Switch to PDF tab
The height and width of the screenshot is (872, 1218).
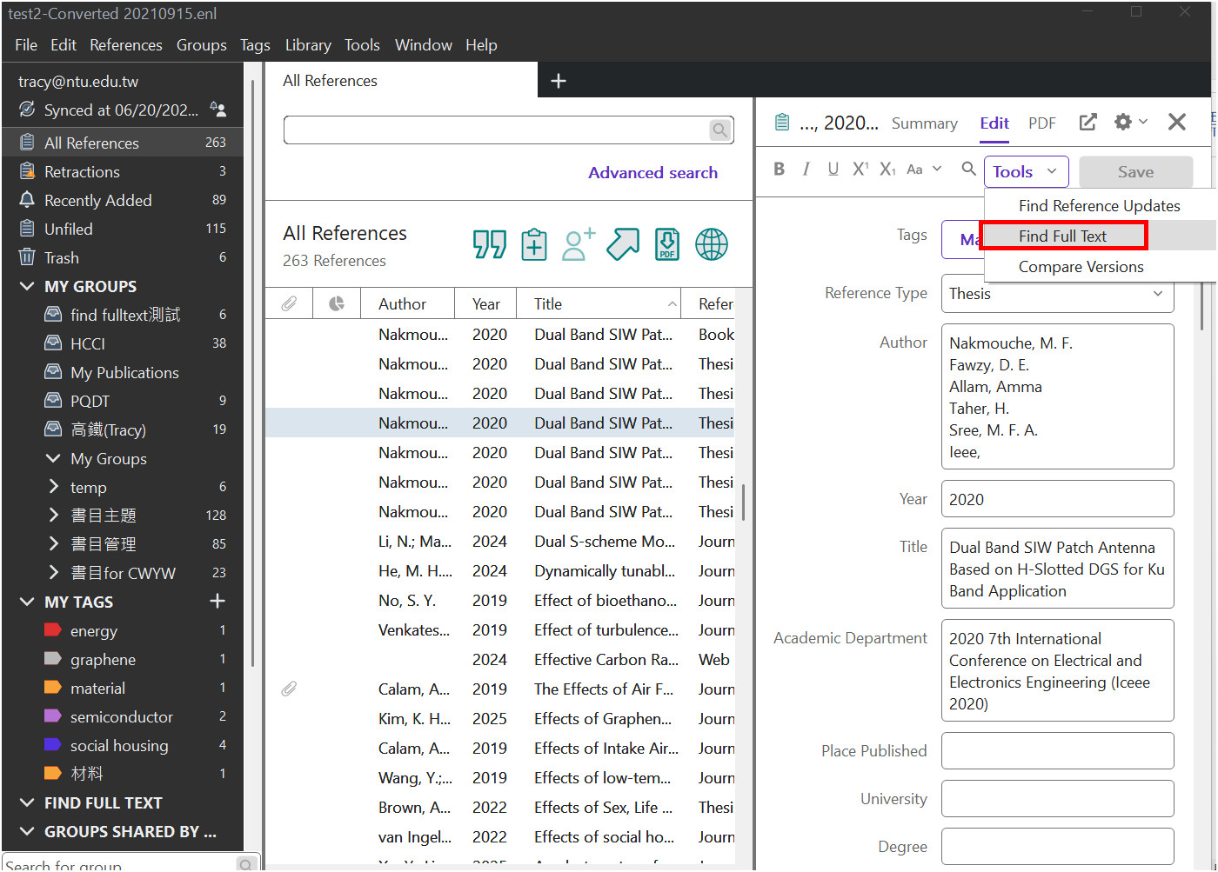(x=1041, y=123)
